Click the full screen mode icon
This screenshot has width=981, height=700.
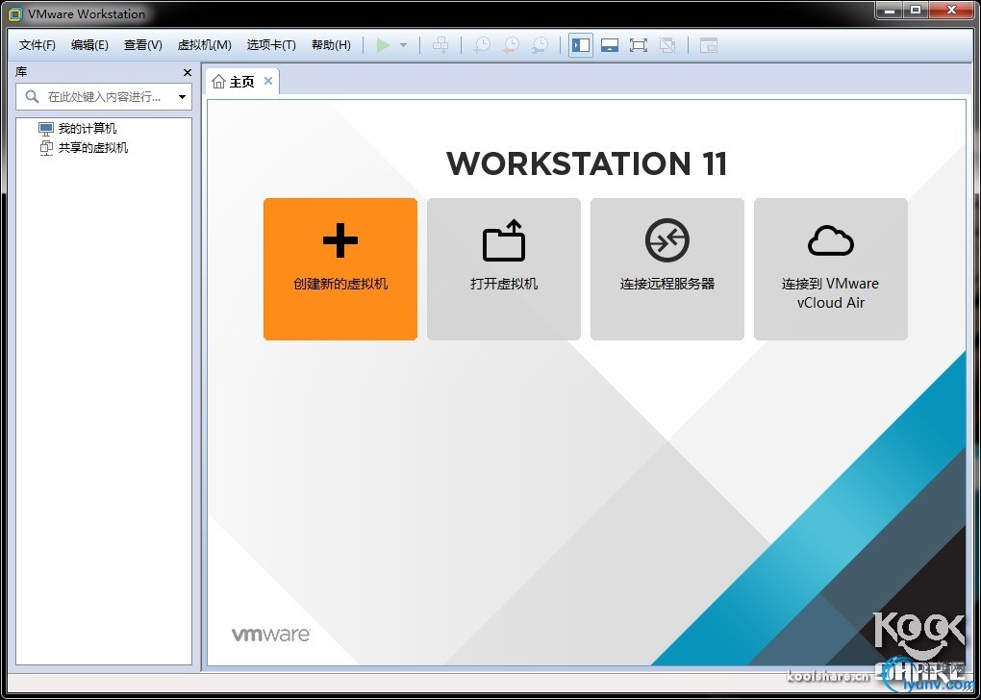click(x=639, y=45)
